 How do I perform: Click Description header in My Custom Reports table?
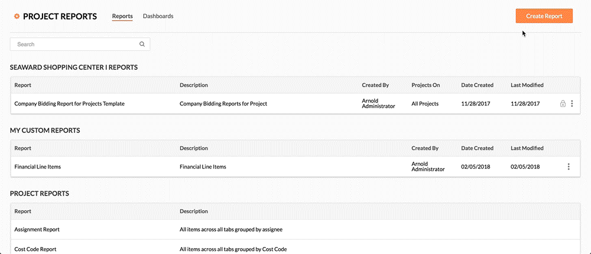pos(194,149)
